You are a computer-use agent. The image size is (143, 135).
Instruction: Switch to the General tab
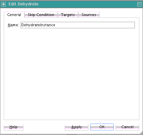coord(14,15)
